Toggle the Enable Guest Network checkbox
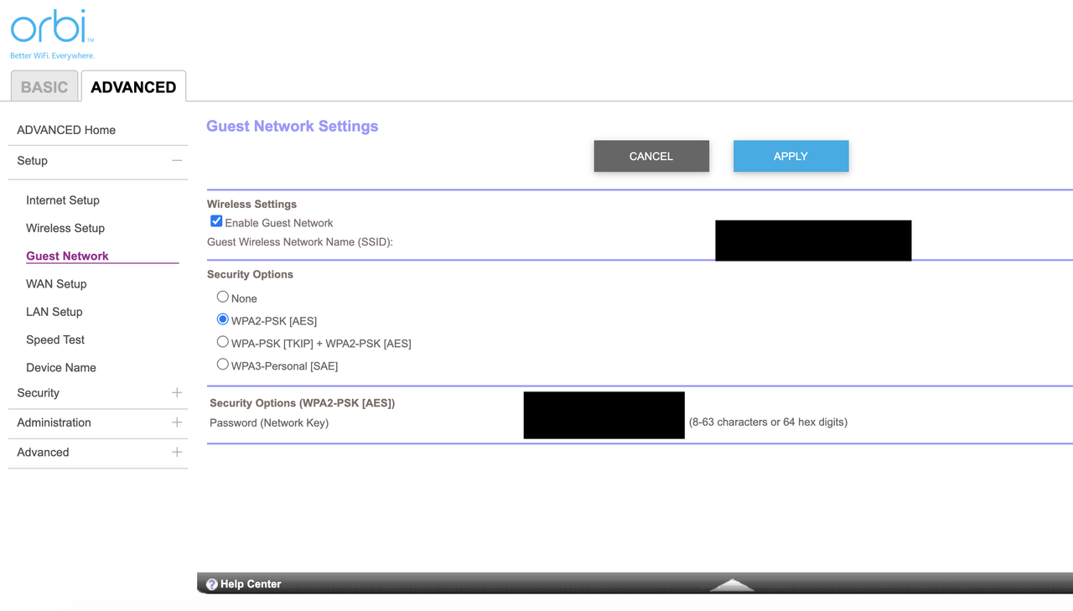Viewport: 1073px width, 611px height. point(216,220)
